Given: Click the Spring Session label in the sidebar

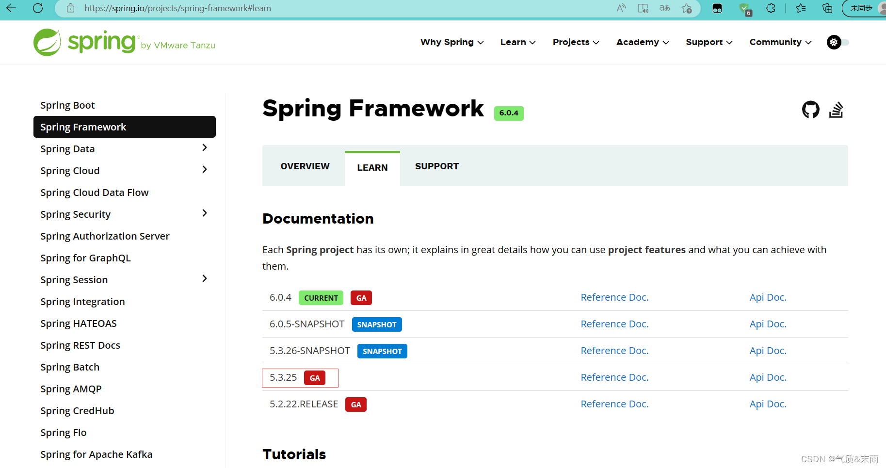Looking at the screenshot, I should tap(74, 280).
